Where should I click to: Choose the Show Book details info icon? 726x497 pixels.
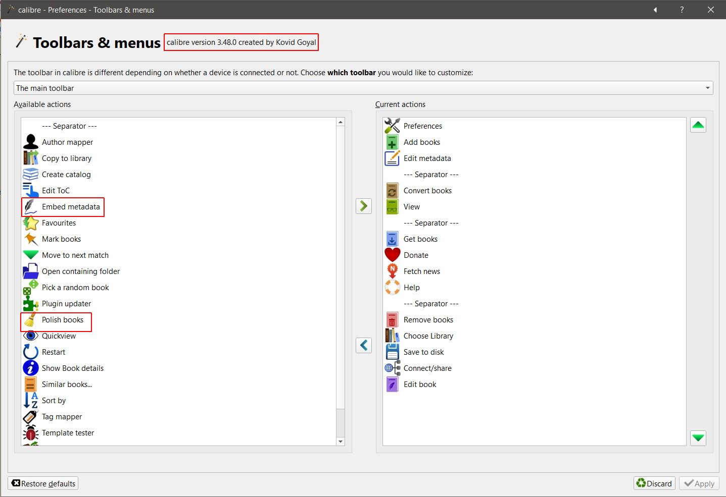(31, 368)
